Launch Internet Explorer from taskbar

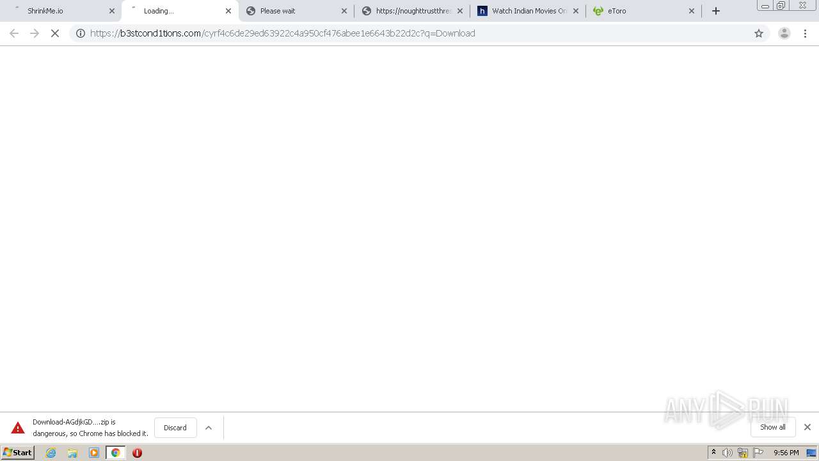(51, 453)
